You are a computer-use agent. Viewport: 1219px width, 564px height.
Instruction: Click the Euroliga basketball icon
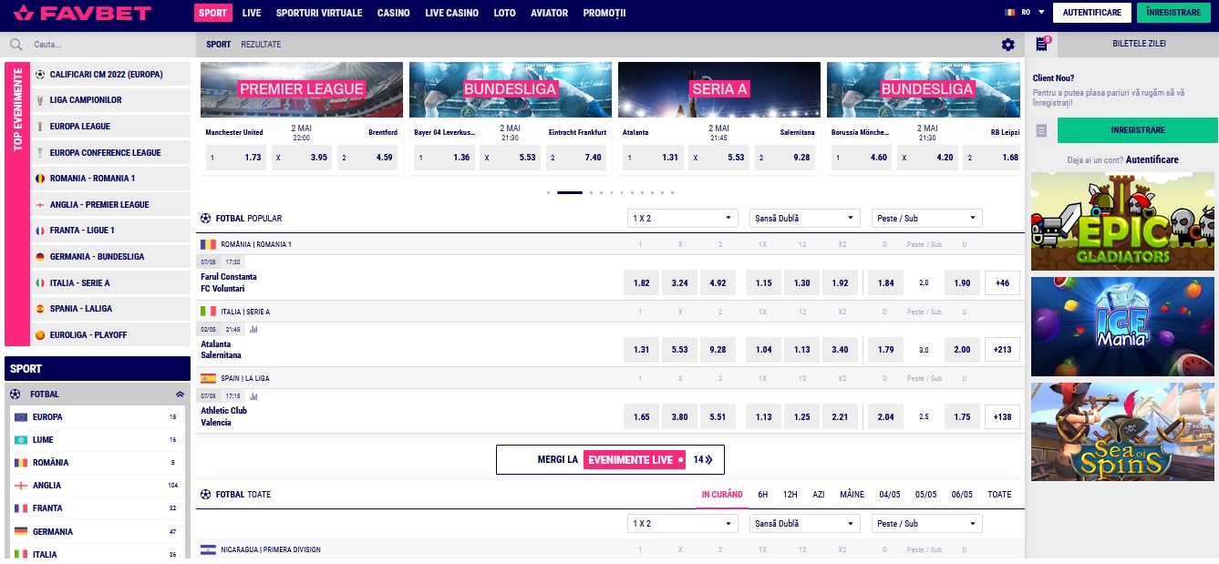[x=39, y=335]
